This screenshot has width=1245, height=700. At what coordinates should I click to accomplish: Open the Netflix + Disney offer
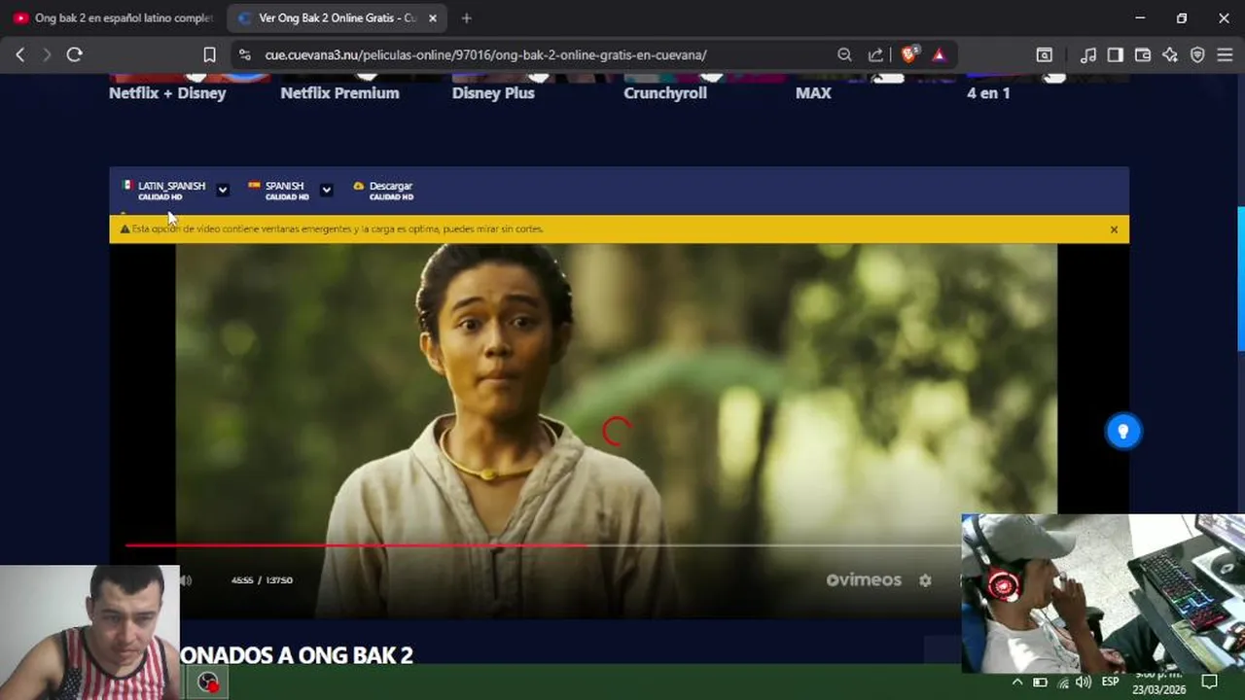(x=167, y=93)
